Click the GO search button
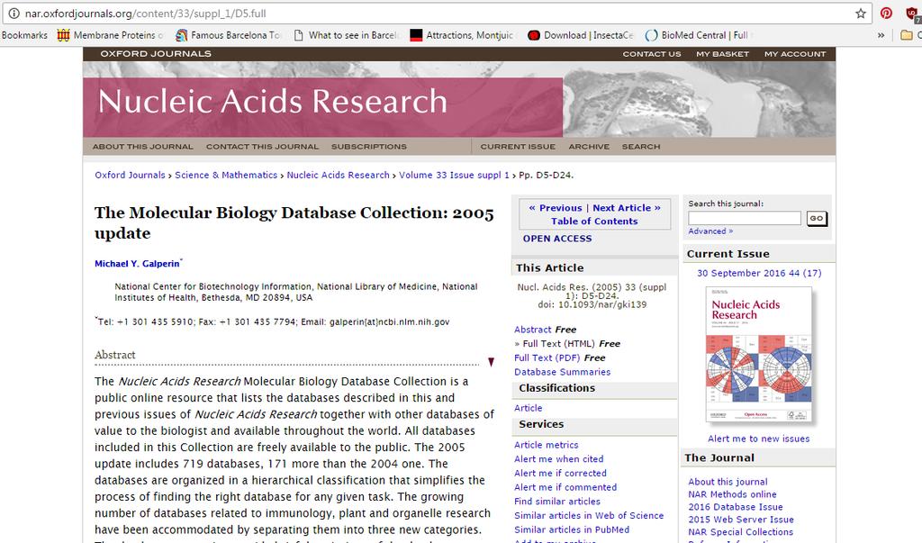The image size is (922, 543). (817, 218)
